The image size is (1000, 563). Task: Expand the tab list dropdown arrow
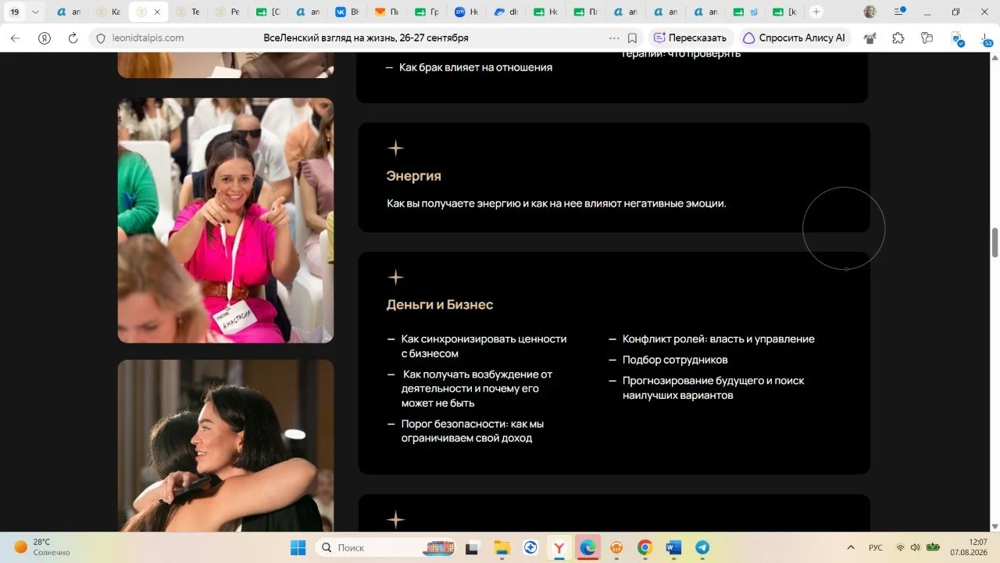click(x=34, y=12)
